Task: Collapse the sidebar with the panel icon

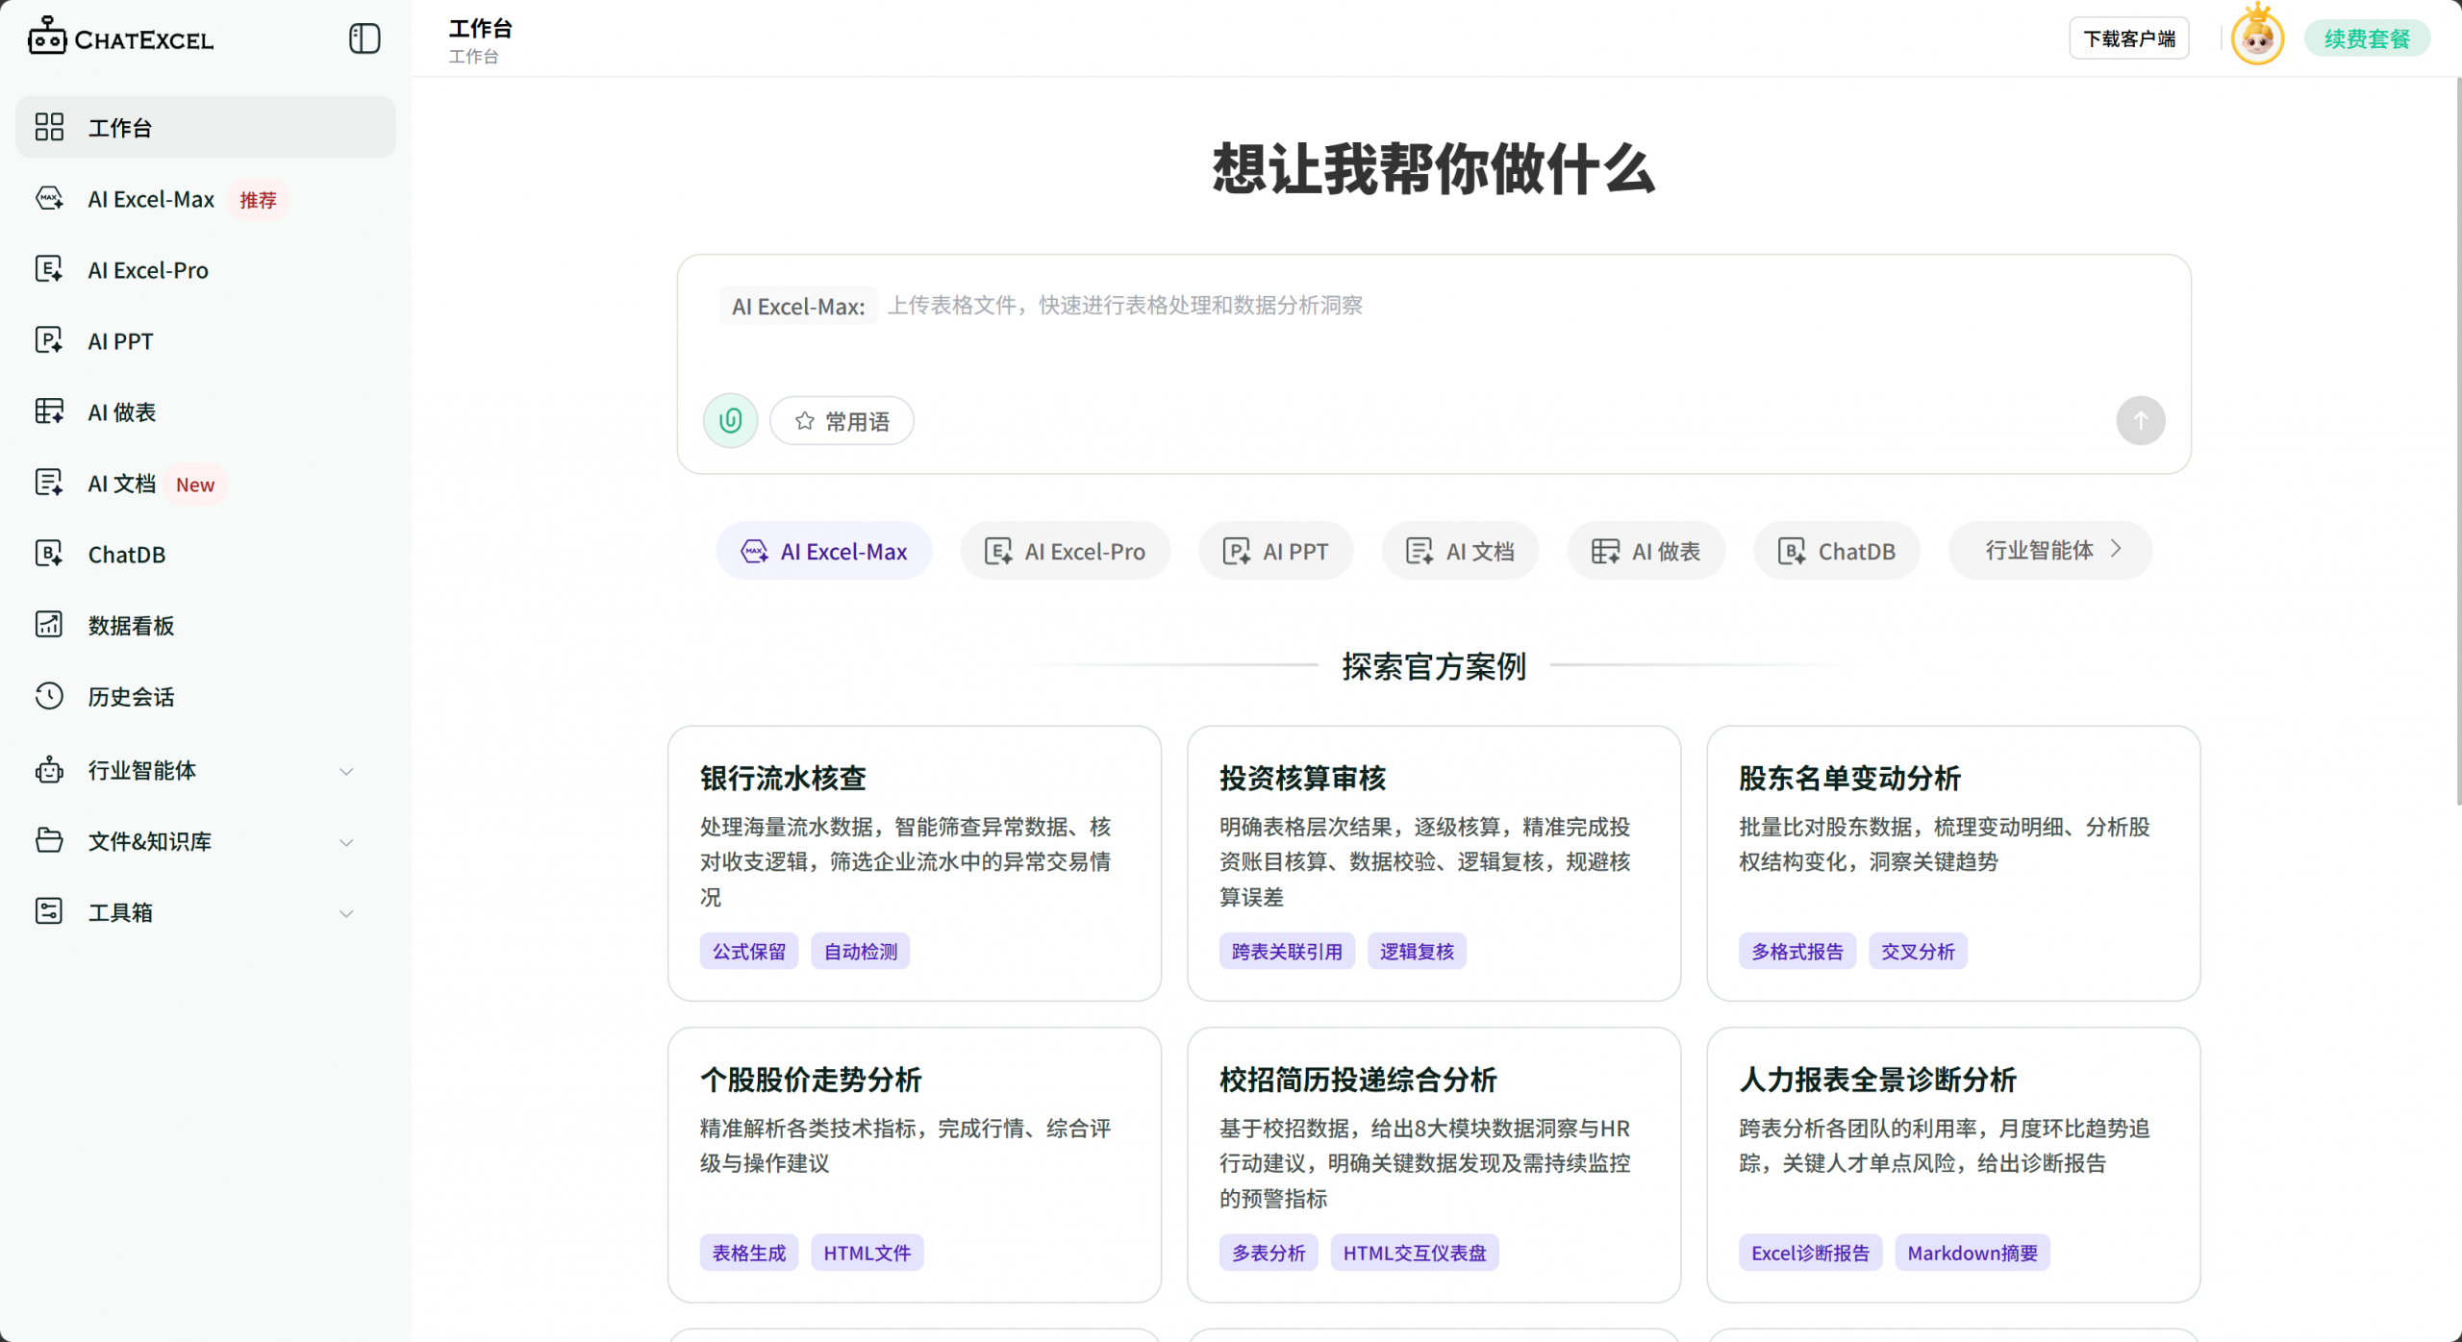Action: coord(364,38)
